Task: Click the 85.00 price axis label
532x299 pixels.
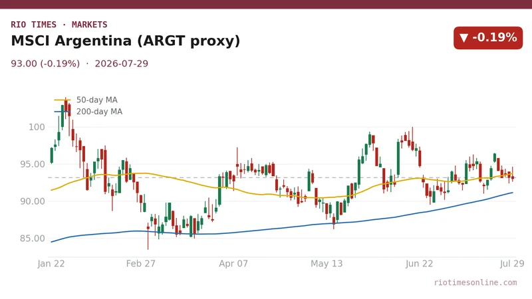Action: pos(32,239)
